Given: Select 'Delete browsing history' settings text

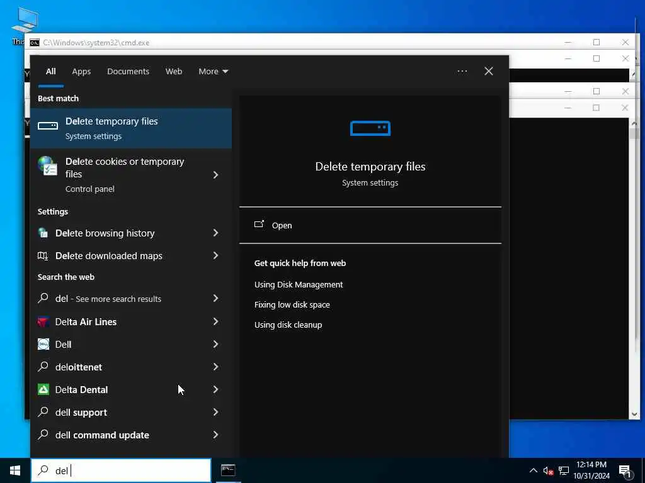Looking at the screenshot, I should tap(105, 233).
